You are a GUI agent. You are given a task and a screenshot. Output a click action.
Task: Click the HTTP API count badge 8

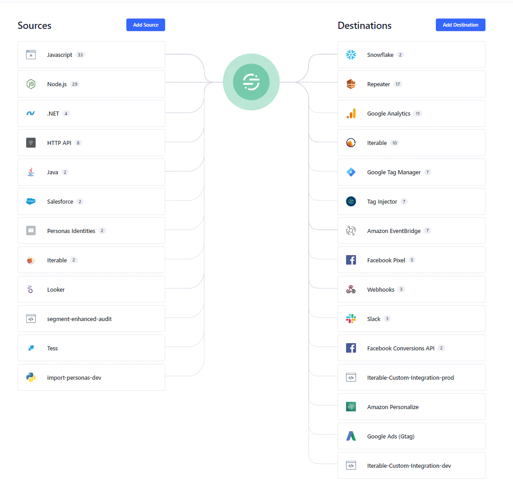tap(78, 143)
